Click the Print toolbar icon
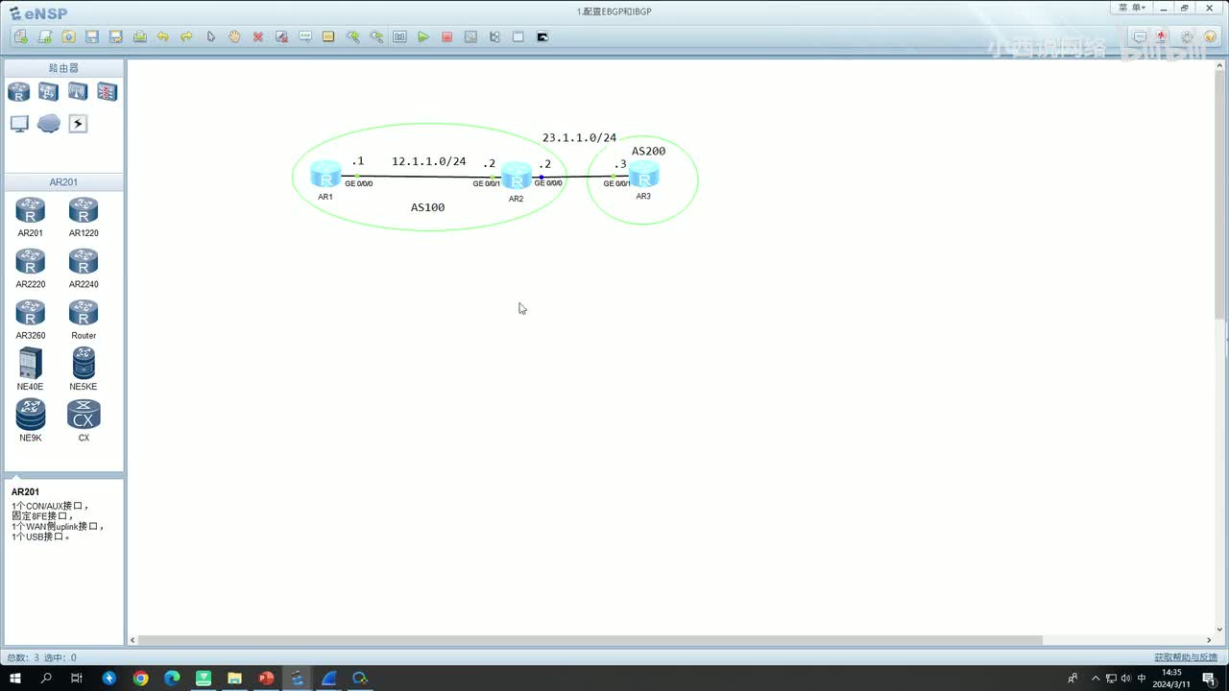The image size is (1229, 691). click(140, 36)
